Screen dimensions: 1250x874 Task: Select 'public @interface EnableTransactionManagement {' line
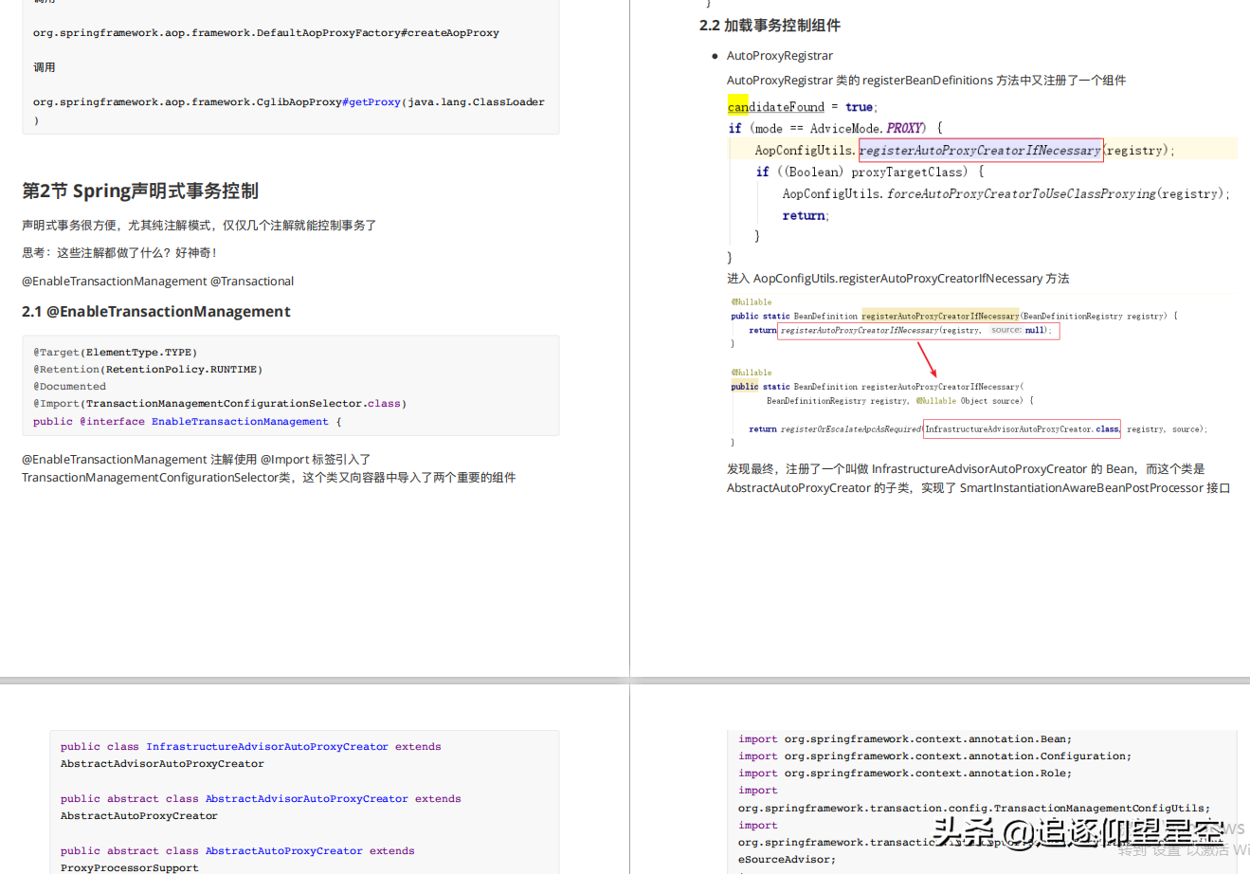[188, 422]
